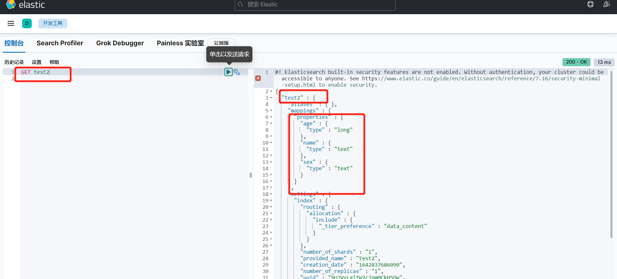Send the request with the play button

[228, 72]
